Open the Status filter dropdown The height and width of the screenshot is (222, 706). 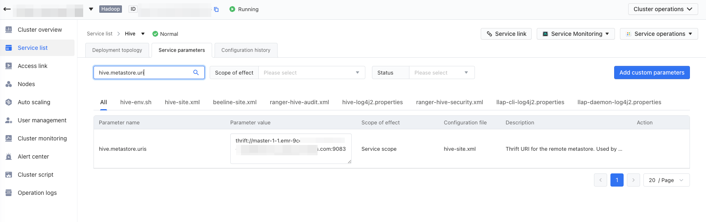[442, 72]
